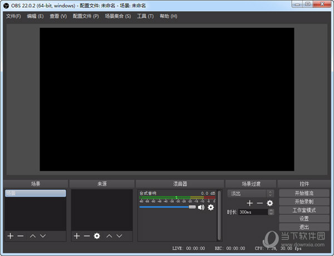Click the 场景 panel header

coord(36,184)
